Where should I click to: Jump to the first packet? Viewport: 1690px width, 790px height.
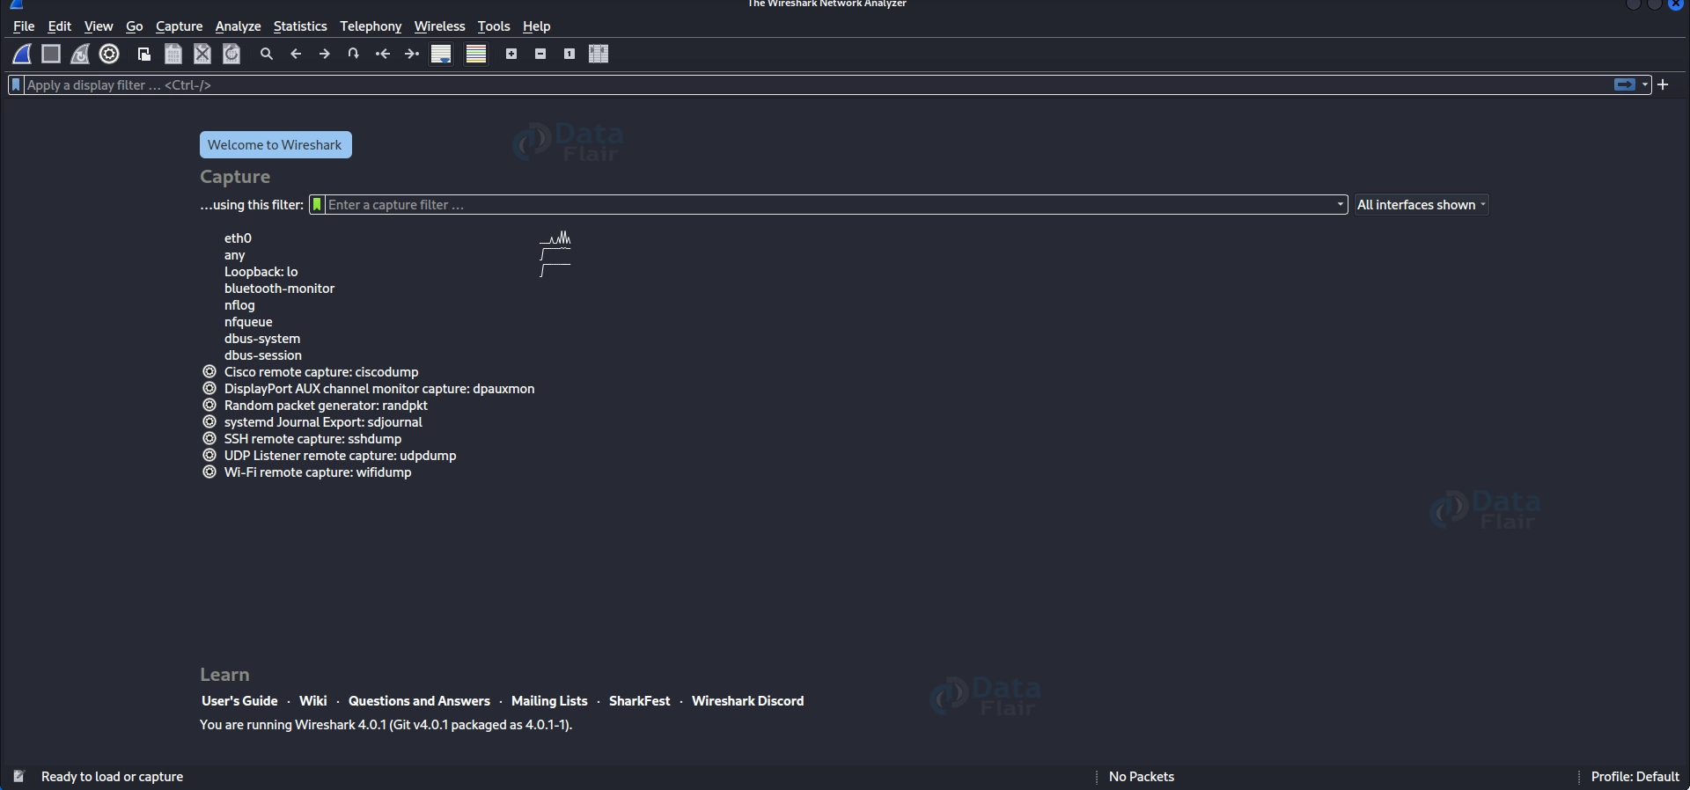point(383,55)
